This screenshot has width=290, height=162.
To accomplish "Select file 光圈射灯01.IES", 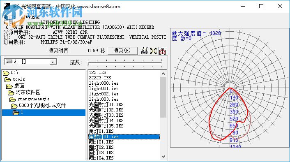I will (106, 104).
